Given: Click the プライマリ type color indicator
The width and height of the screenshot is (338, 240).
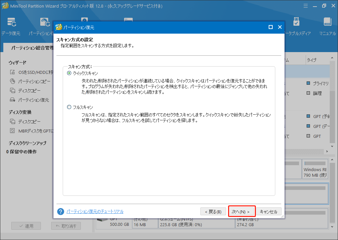Looking at the screenshot, I should click(308, 83).
